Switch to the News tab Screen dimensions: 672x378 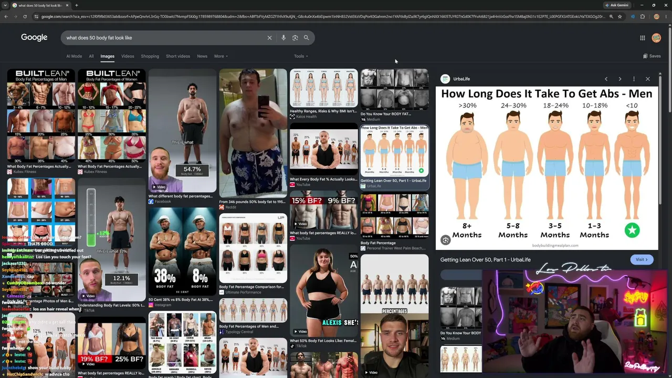202,56
